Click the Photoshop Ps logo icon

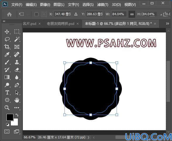pos(5,4)
